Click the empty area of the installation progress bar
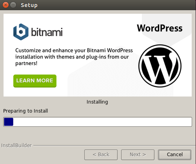This screenshot has height=164, width=196. coord(102,122)
